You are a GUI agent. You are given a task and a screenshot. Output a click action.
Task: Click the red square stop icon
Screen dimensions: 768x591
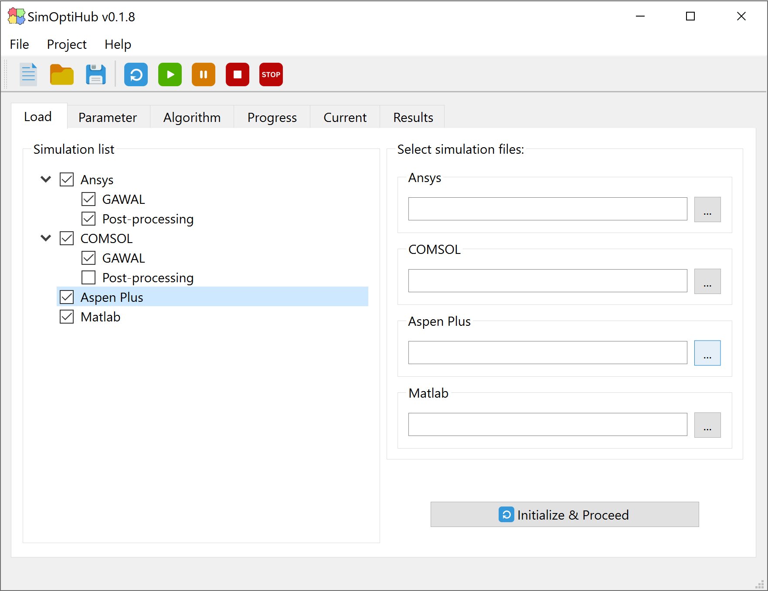pyautogui.click(x=238, y=74)
